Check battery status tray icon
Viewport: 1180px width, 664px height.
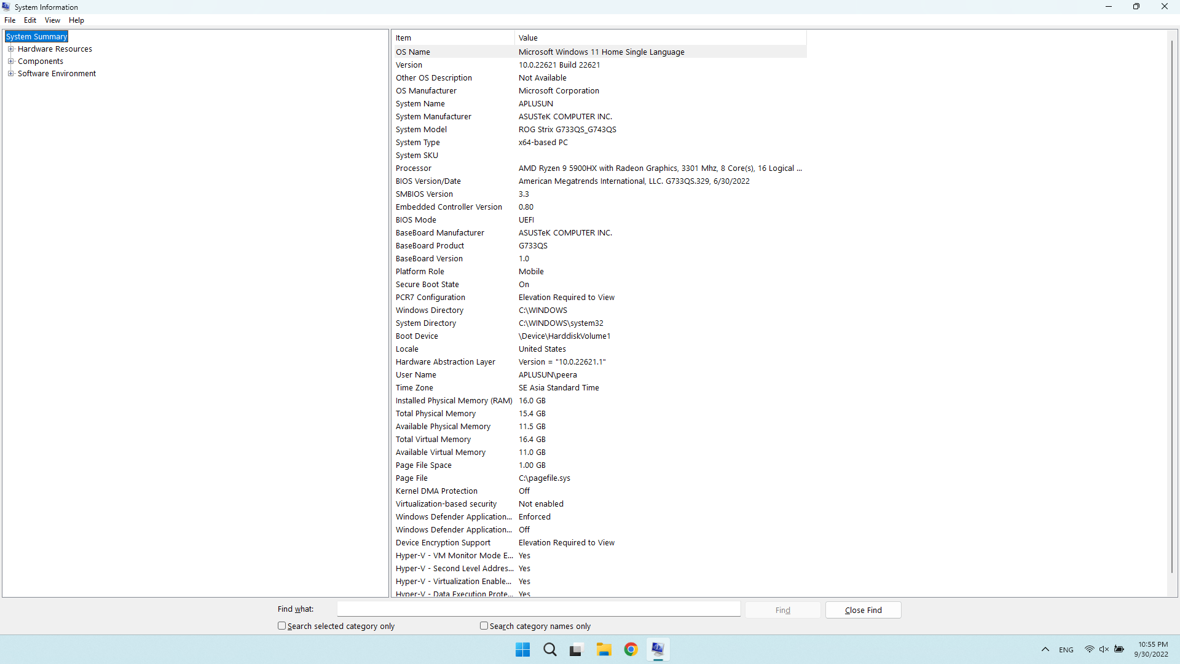tap(1119, 649)
